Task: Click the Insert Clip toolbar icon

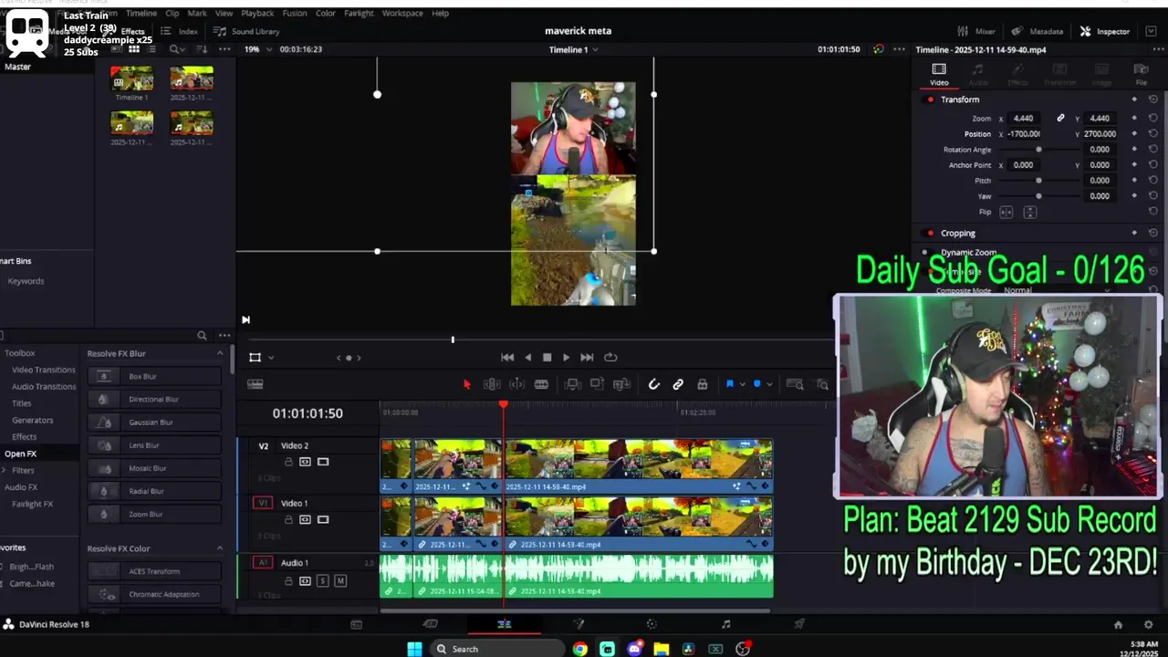Action: click(x=573, y=385)
